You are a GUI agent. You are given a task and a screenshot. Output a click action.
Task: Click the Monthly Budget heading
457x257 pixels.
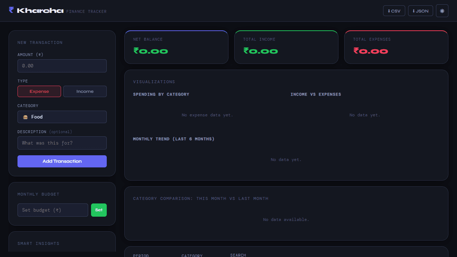(x=39, y=194)
